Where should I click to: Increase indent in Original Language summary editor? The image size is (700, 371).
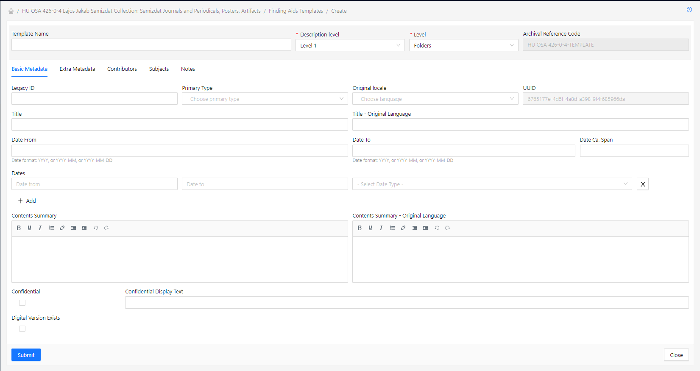(425, 228)
